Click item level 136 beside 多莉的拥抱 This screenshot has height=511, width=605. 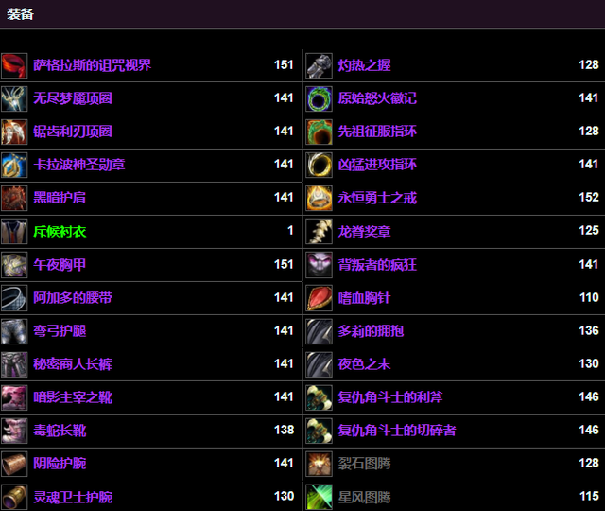(589, 330)
